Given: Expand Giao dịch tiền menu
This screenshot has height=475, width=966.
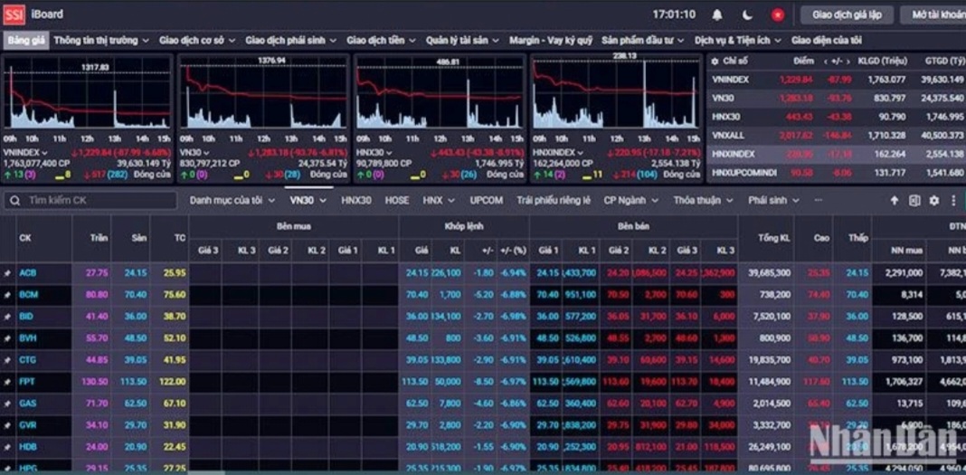Looking at the screenshot, I should [381, 41].
